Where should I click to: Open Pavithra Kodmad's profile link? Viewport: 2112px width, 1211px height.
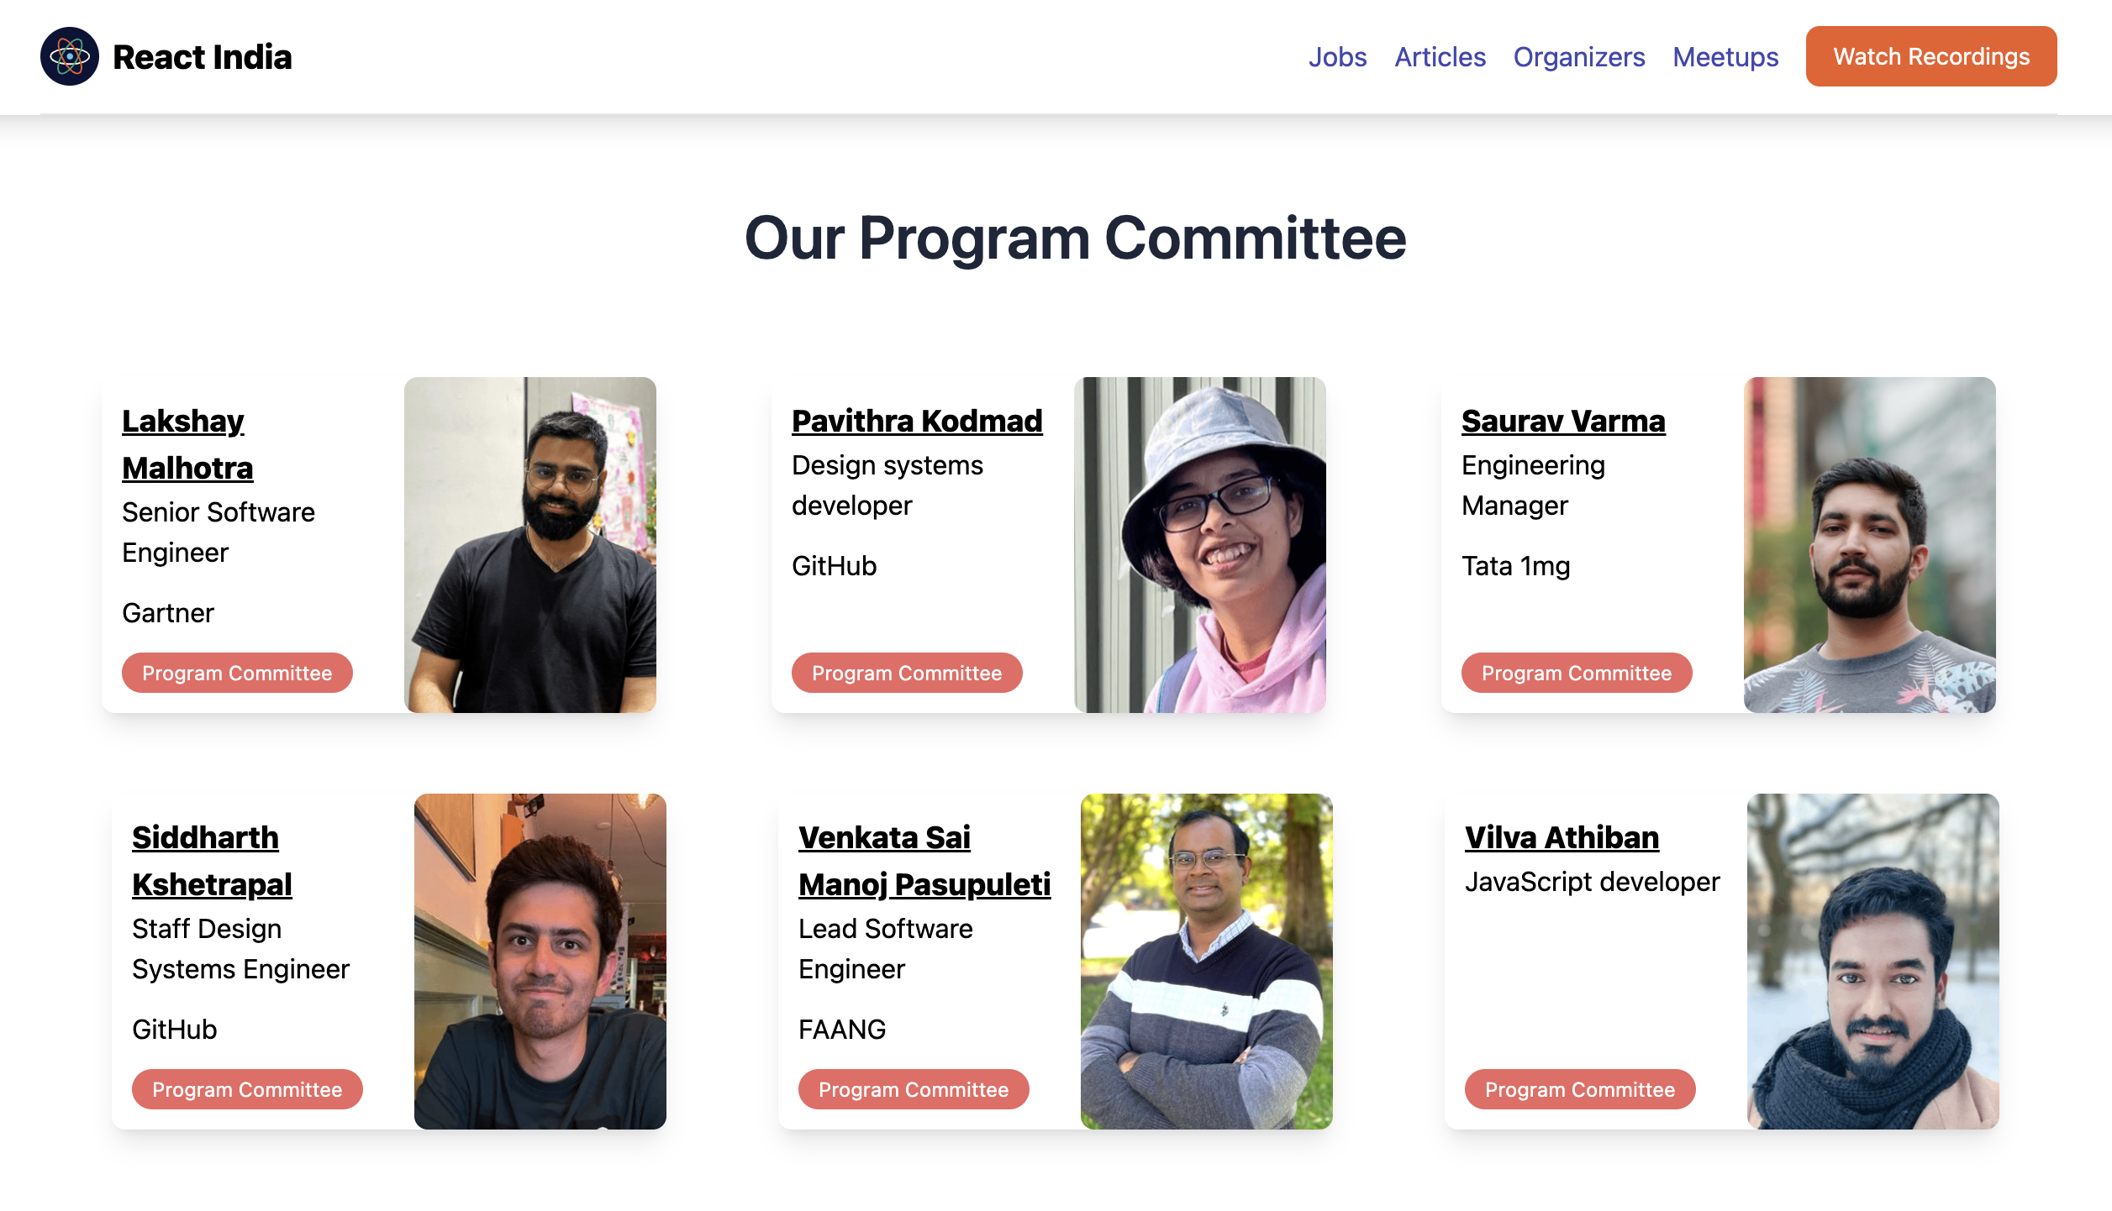916,420
